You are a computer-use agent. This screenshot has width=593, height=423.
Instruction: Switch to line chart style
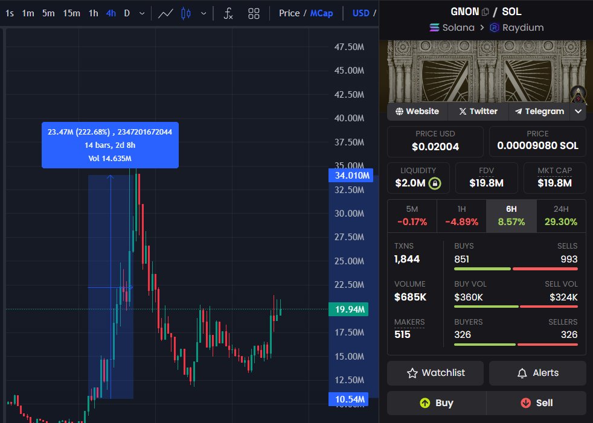(x=165, y=14)
